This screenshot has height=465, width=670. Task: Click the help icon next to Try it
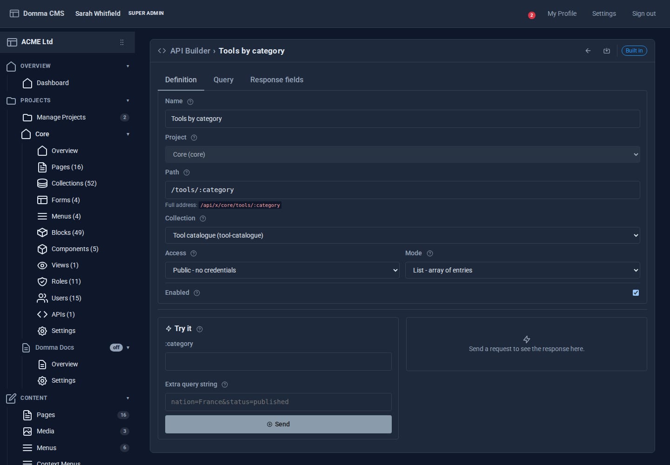200,329
